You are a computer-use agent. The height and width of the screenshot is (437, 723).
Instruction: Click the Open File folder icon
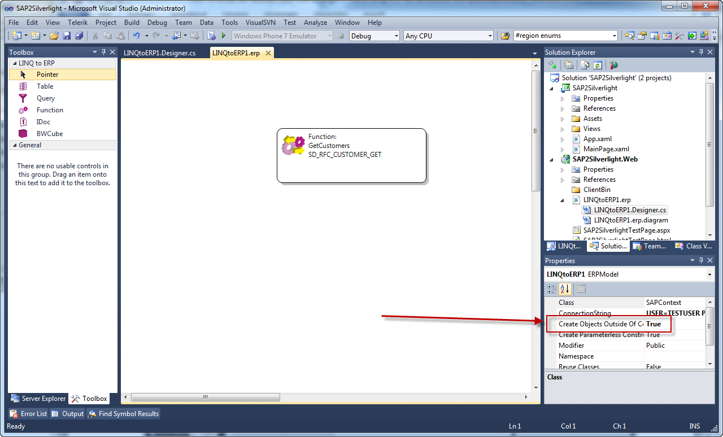pos(54,36)
